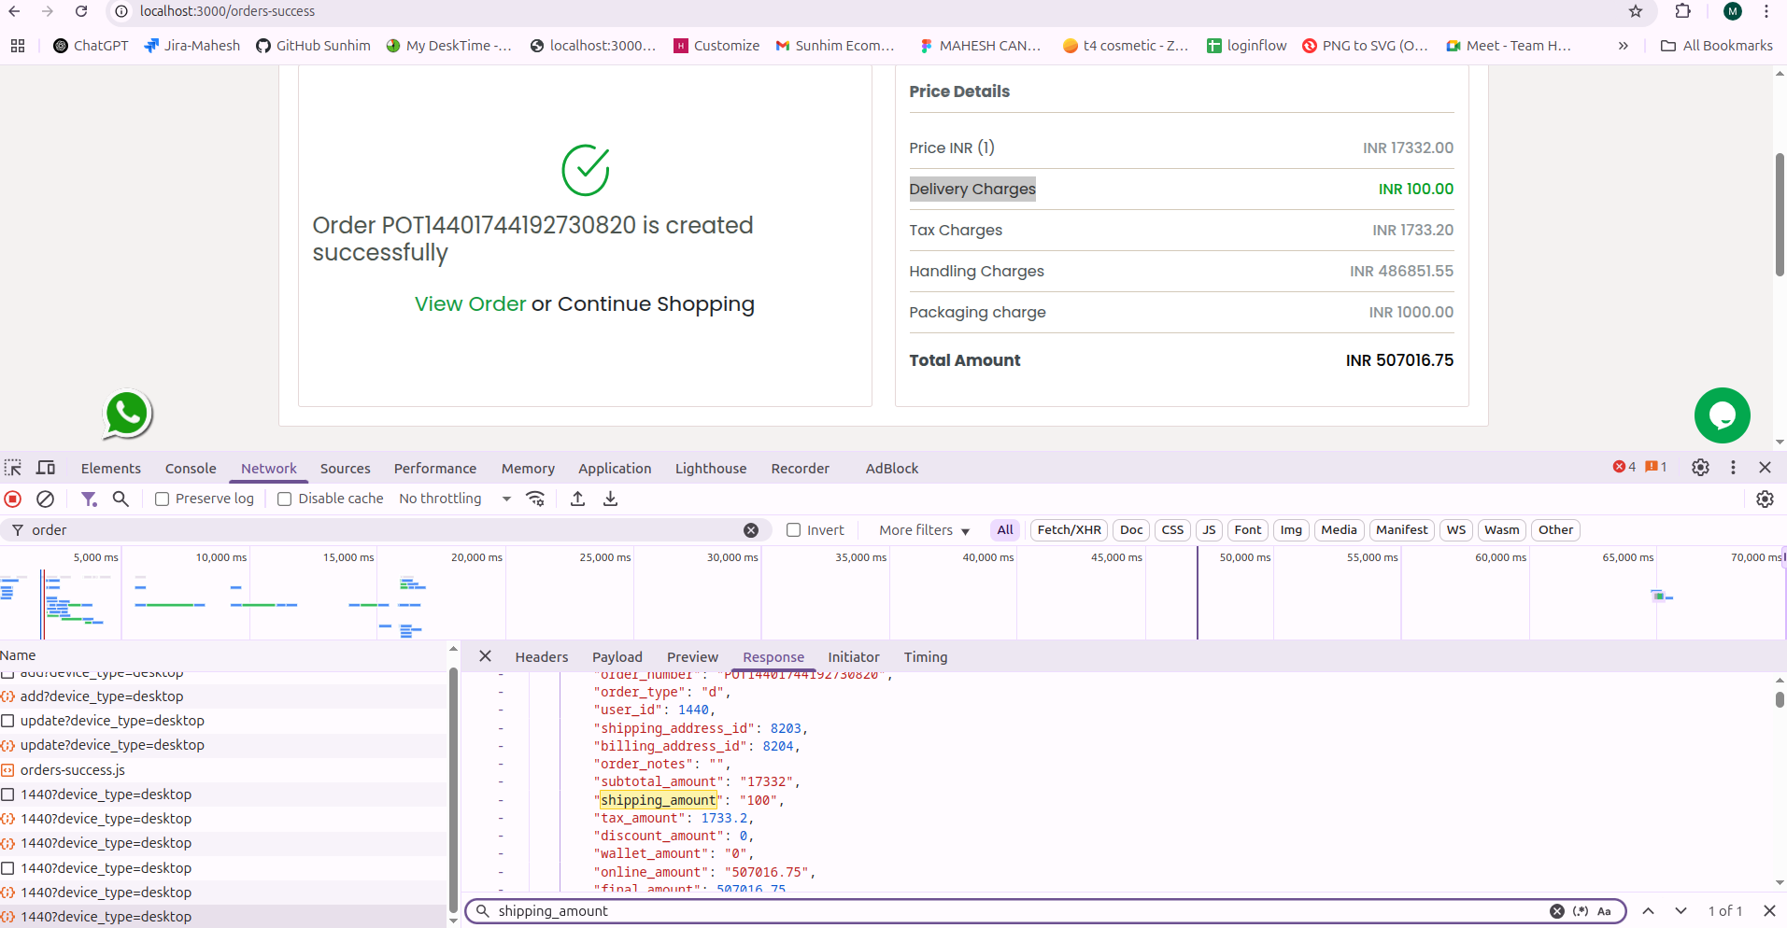Stop recording network log
Screen dimensions: 1787x928
pos(13,499)
